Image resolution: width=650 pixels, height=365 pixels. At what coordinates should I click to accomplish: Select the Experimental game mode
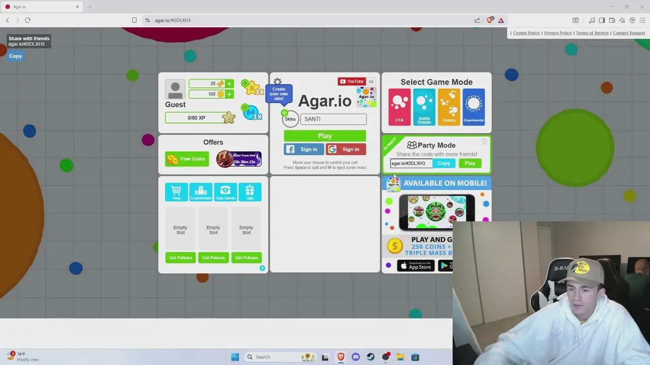[473, 107]
